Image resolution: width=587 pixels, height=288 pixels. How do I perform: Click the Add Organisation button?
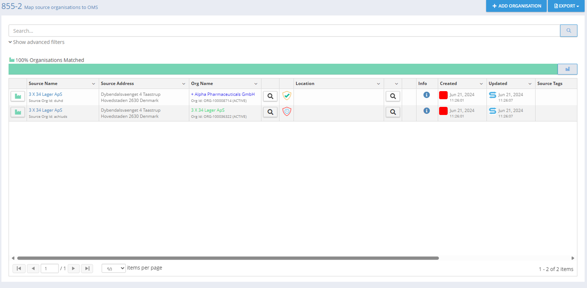pyautogui.click(x=516, y=6)
